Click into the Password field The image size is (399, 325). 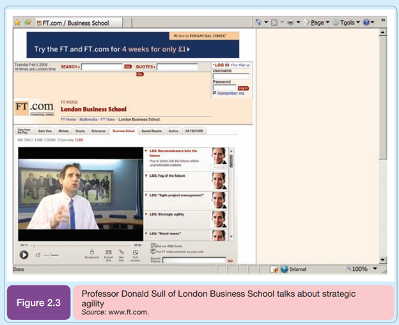[x=224, y=88]
